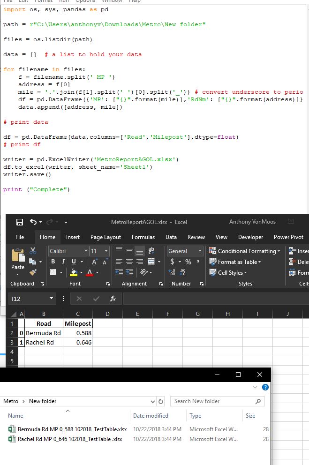This screenshot has width=309, height=465.
Task: Align text left in the cell
Action: coord(119,262)
